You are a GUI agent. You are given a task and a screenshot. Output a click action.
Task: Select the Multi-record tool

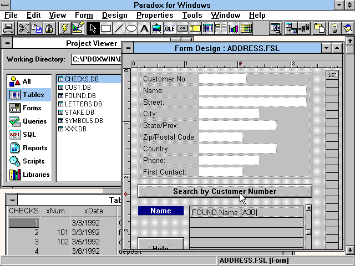tap(221, 28)
